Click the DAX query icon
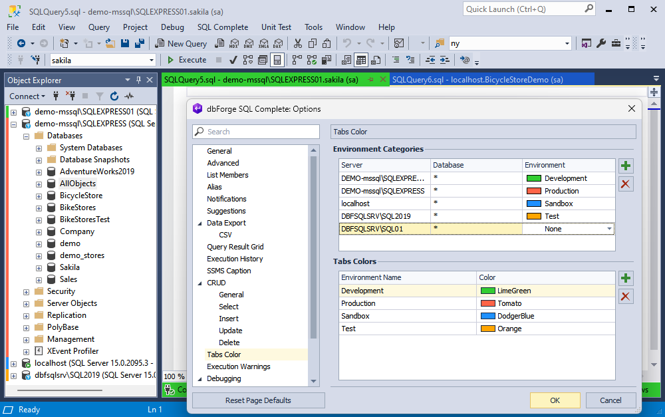This screenshot has height=417, width=665. [x=278, y=43]
